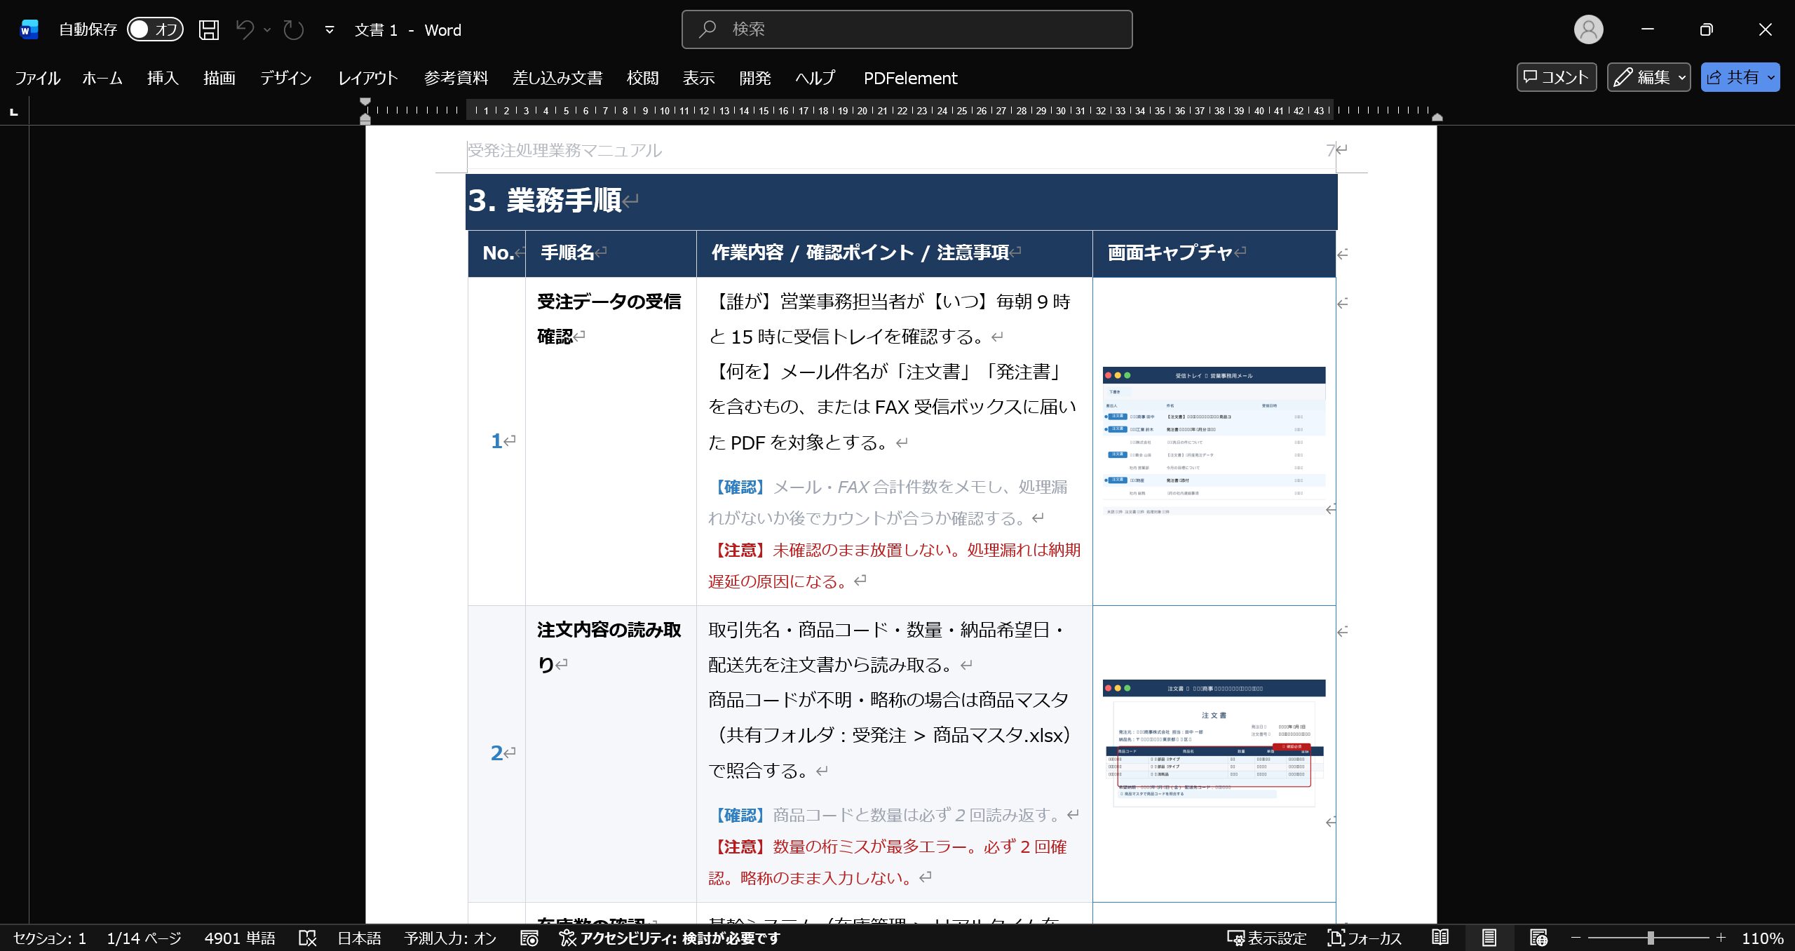The width and height of the screenshot is (1795, 951).
Task: Click the Redo icon
Action: tap(293, 29)
